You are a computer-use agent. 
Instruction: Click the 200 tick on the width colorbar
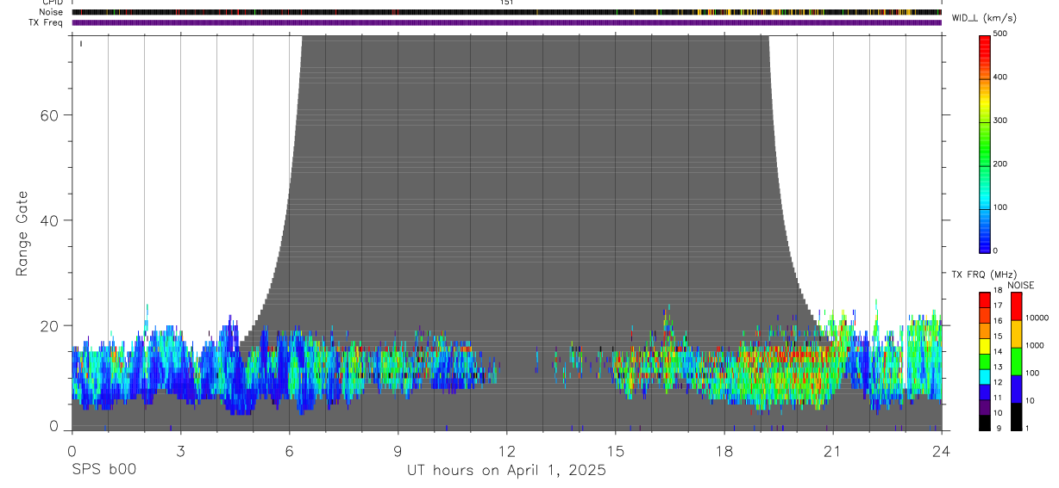point(1002,164)
